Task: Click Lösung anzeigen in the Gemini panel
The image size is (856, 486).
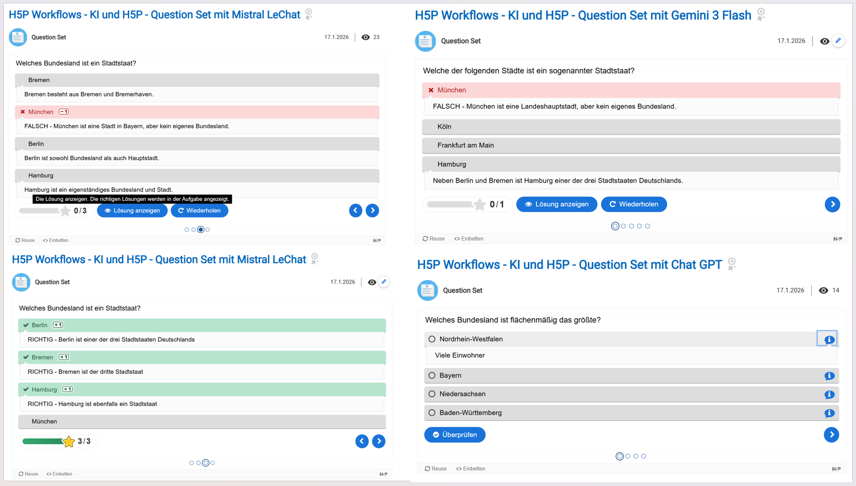Action: [556, 204]
